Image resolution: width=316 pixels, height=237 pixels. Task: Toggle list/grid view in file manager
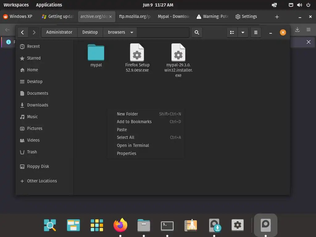[232, 32]
